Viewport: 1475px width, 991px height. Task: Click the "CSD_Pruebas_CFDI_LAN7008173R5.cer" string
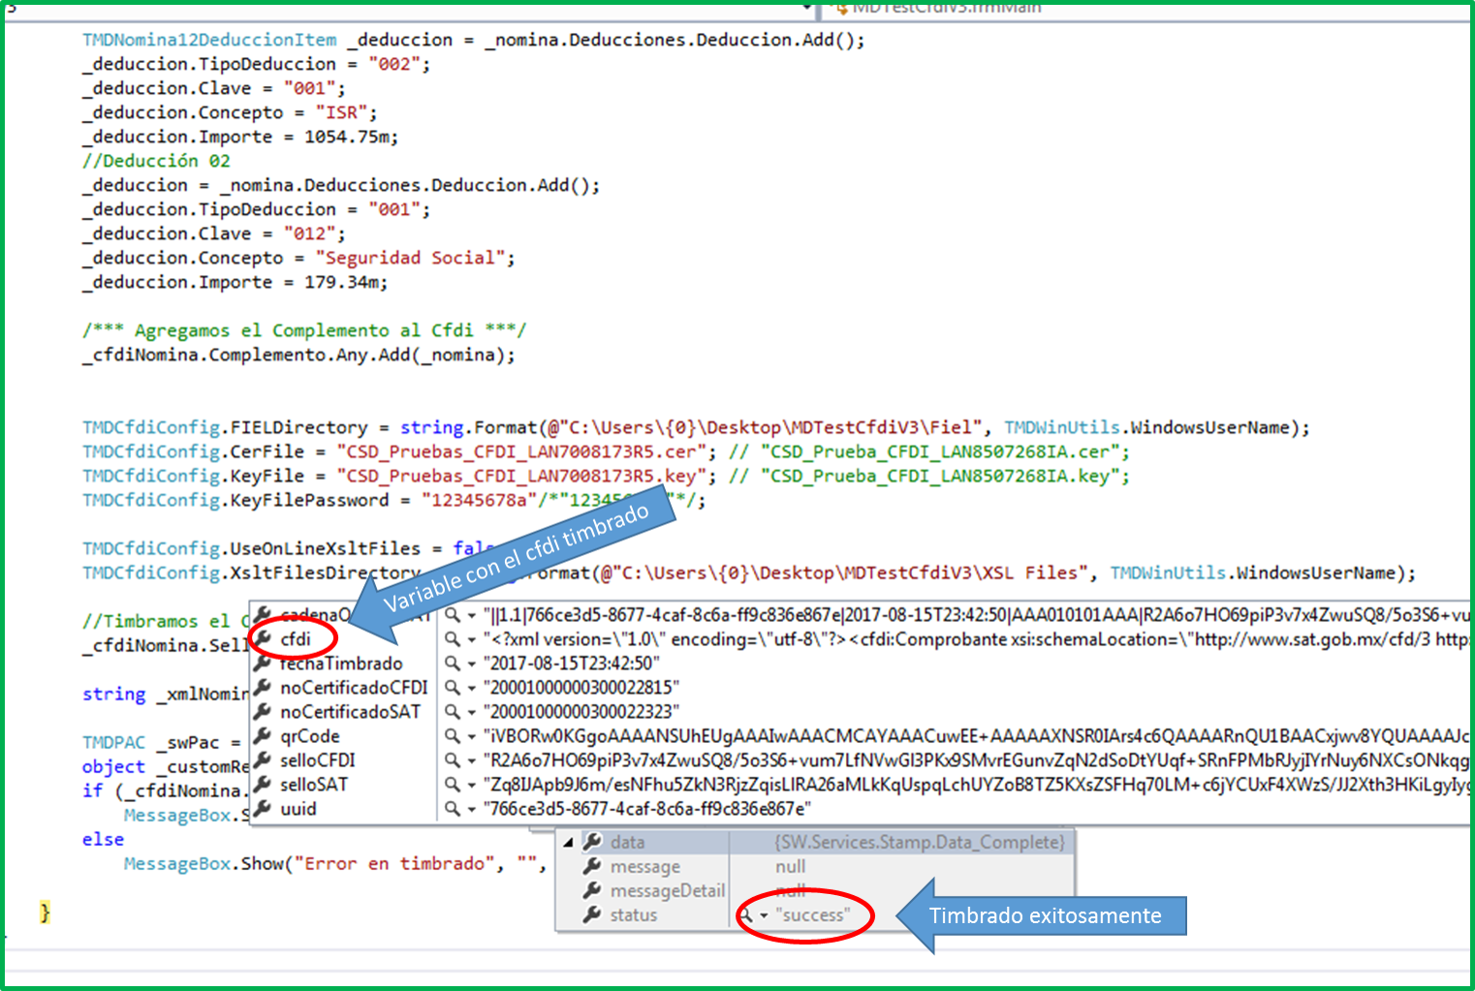click(522, 451)
